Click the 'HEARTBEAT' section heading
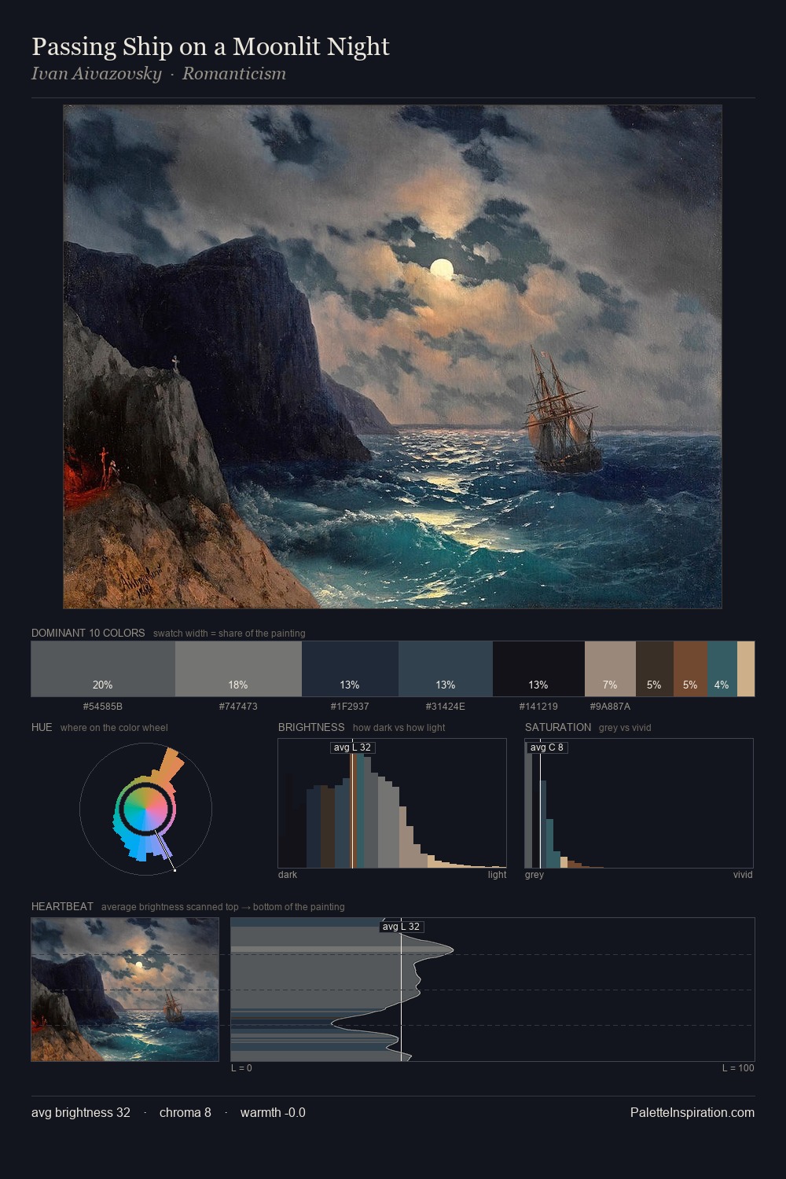This screenshot has width=786, height=1179. click(62, 906)
